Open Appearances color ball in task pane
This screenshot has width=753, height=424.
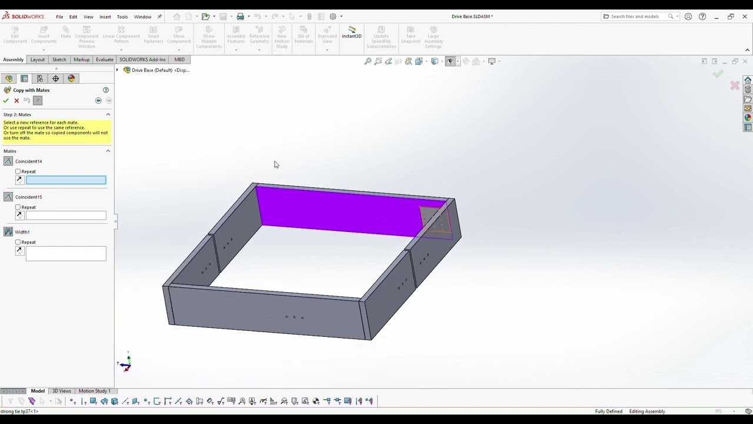point(748,118)
